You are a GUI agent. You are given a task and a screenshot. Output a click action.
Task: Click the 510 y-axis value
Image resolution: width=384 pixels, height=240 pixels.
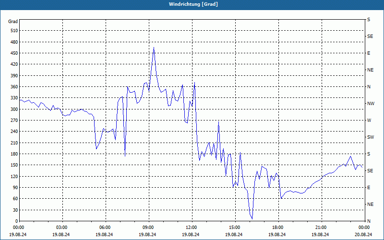click(x=14, y=31)
